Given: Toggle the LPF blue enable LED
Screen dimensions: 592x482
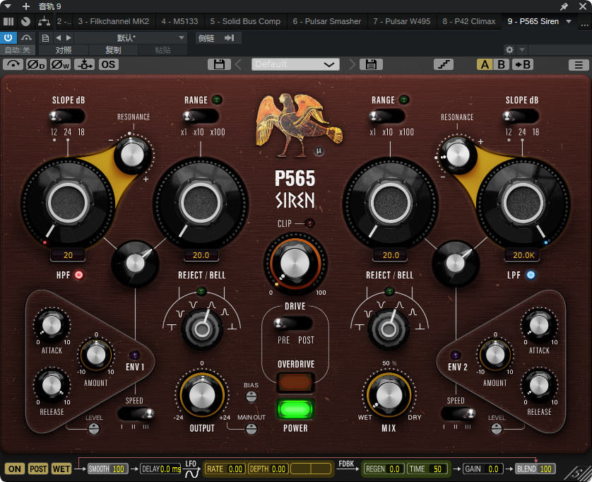Looking at the screenshot, I should (531, 275).
